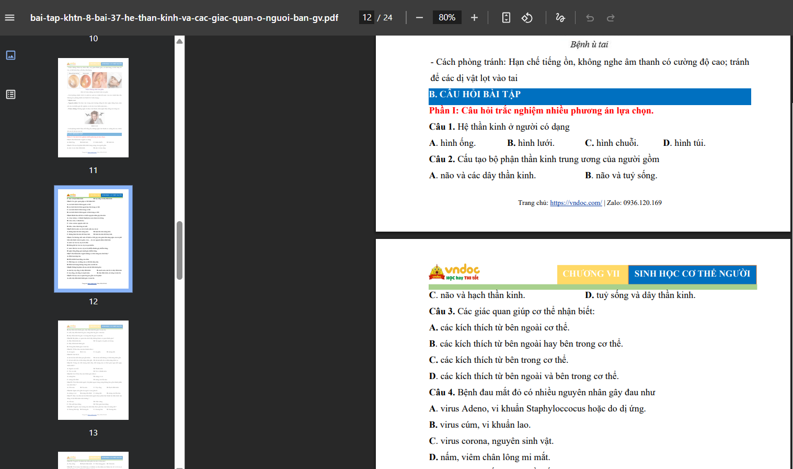Click the 'CHƯƠNG VII' yellow header box
This screenshot has height=469, width=793.
[x=592, y=274]
